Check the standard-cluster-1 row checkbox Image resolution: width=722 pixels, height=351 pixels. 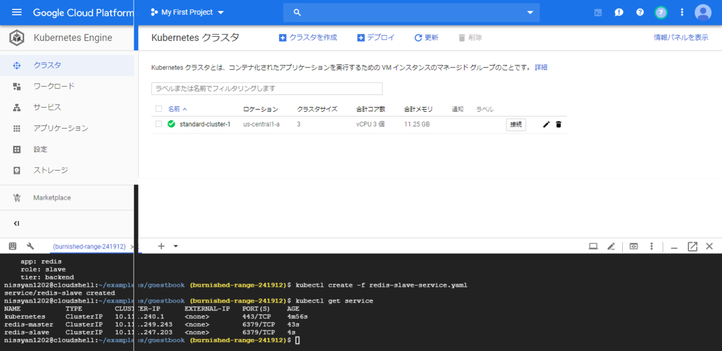click(159, 124)
